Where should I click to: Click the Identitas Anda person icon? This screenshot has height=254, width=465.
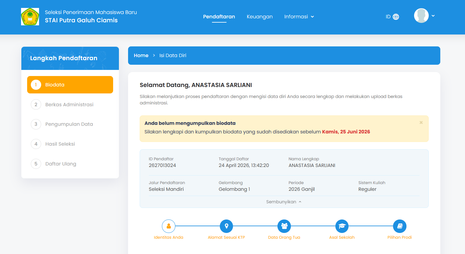168,226
